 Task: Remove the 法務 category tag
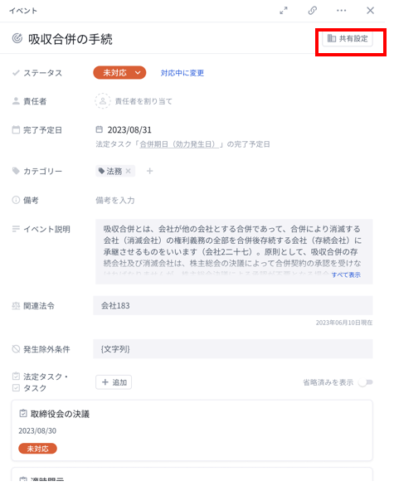click(x=129, y=171)
